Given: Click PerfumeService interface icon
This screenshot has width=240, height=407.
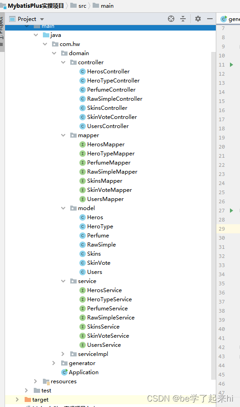Looking at the screenshot, I should (x=82, y=309).
